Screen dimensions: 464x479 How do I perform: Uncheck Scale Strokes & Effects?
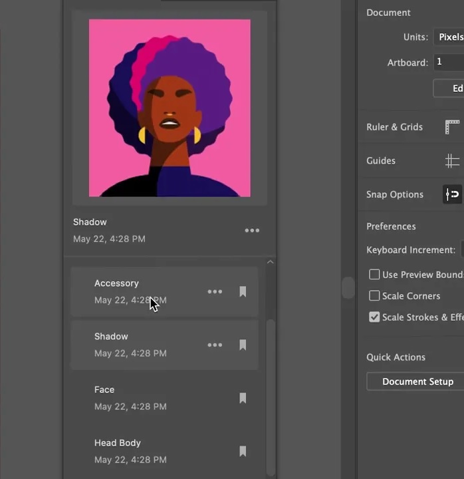[374, 317]
